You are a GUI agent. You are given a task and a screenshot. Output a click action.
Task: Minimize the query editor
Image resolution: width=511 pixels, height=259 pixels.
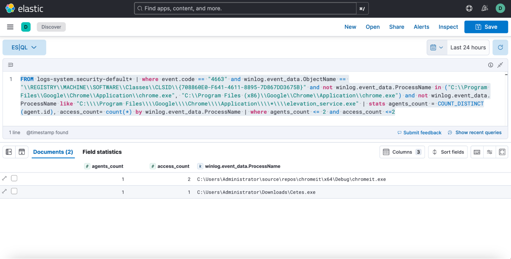pos(500,65)
